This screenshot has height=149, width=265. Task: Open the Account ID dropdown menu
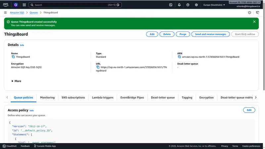[x=244, y=2]
